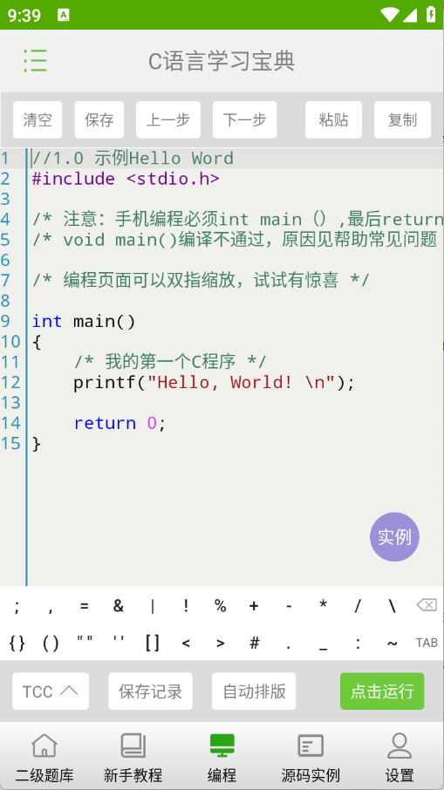Screen dimensions: 444x790
Task: Switch to the 源码实例 tab
Action: point(311,757)
